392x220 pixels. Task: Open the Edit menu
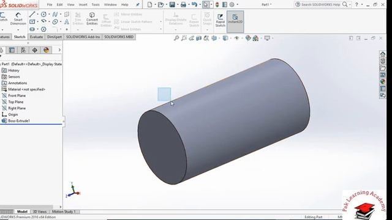59,4
